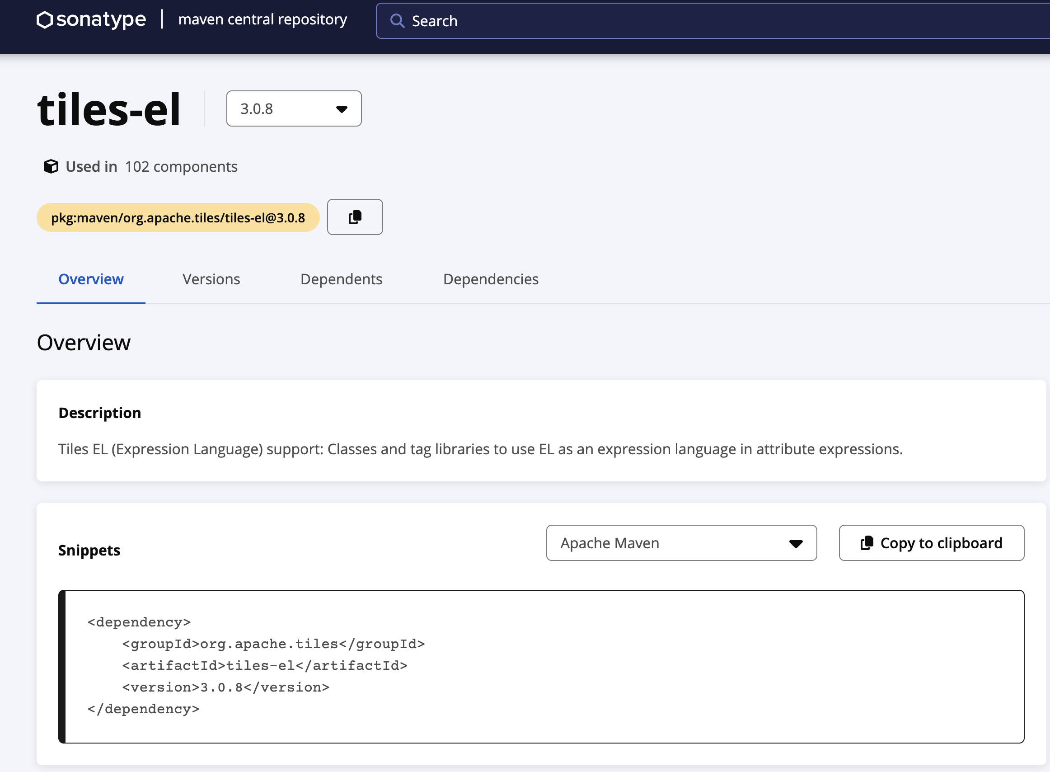Click the opening <dependency> tag line

pos(139,622)
